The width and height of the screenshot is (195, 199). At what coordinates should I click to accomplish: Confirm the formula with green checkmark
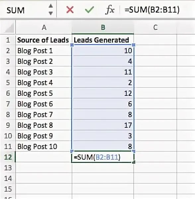[x=90, y=10]
